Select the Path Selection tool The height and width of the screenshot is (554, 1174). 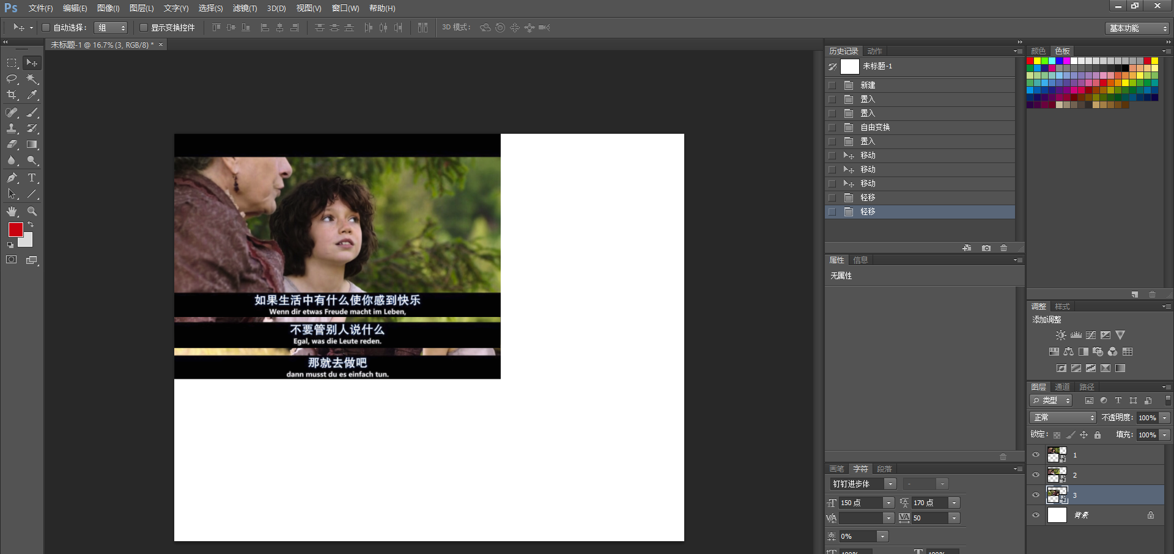(12, 194)
